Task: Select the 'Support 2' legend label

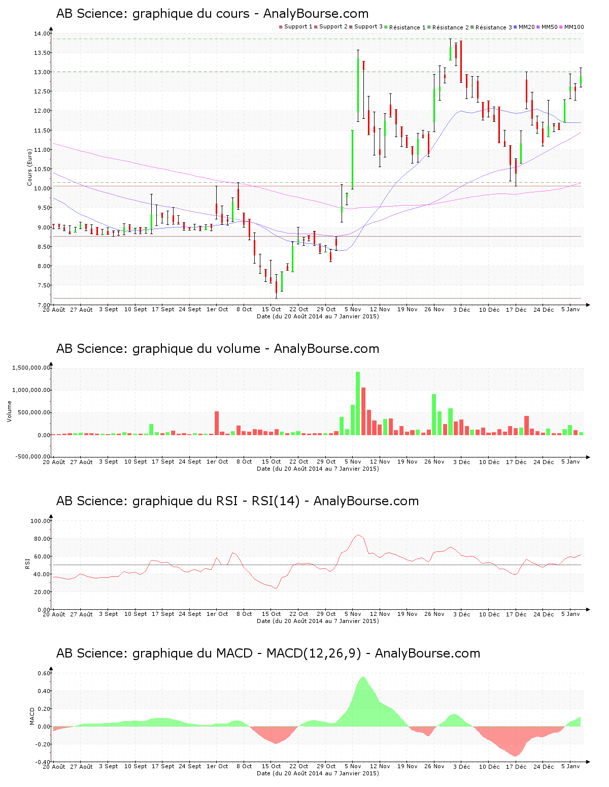Action: coord(333,27)
